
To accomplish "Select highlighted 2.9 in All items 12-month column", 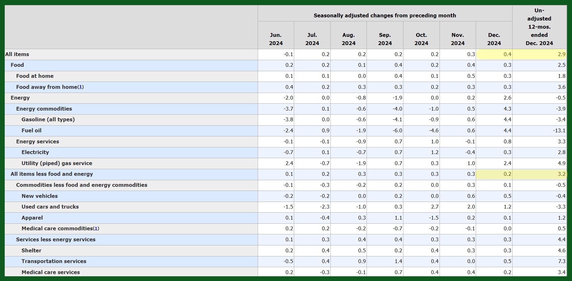I will (562, 54).
